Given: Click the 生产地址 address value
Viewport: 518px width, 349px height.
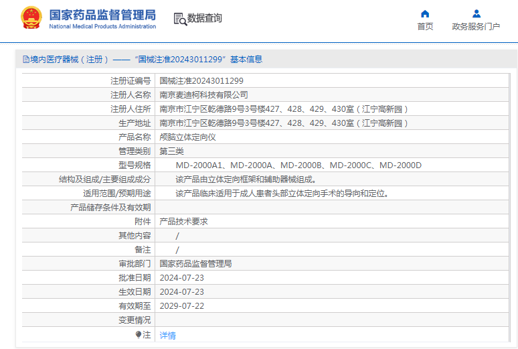Looking at the screenshot, I should tap(284, 123).
